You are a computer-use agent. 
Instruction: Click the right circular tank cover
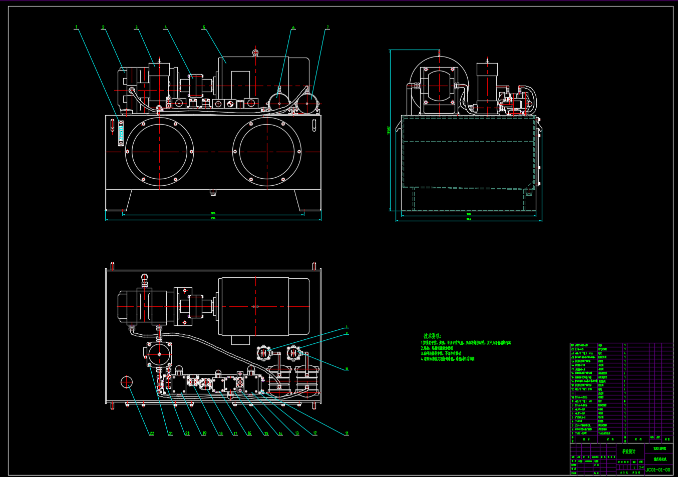tap(267, 152)
